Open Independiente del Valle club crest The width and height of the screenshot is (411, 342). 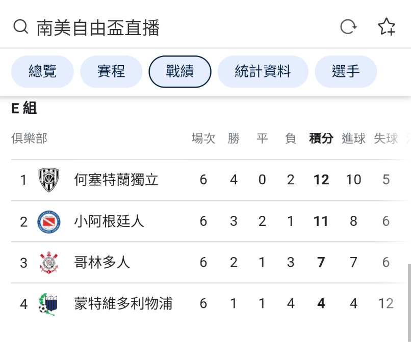[49, 180]
